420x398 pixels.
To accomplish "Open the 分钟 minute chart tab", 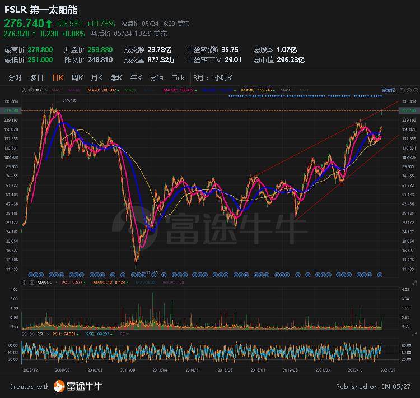I will click(x=156, y=78).
